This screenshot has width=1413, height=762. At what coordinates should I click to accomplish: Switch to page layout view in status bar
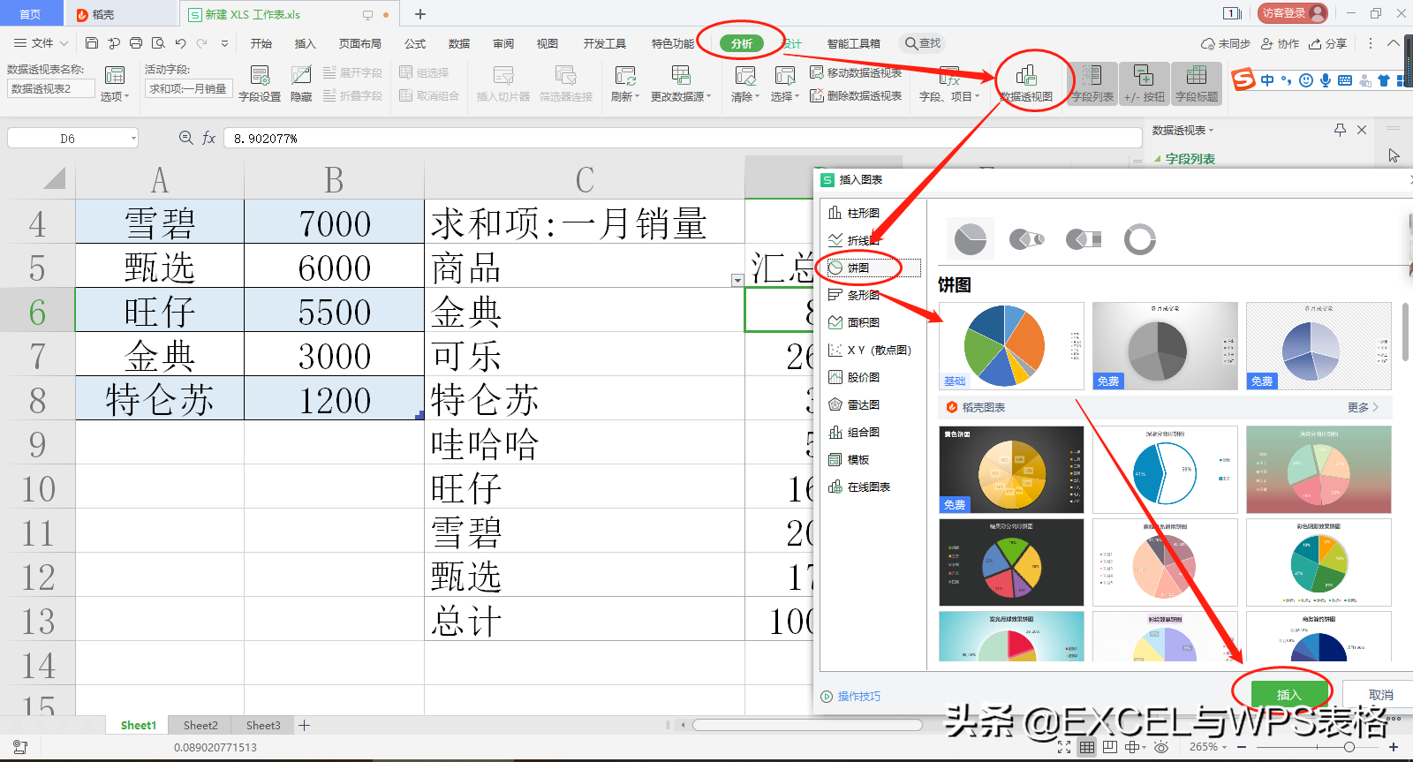coord(1110,747)
